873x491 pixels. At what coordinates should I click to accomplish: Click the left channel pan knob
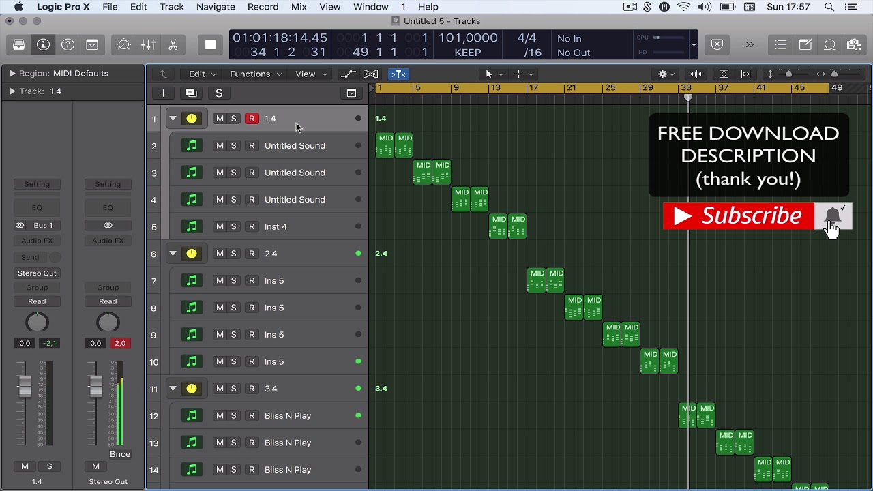click(x=37, y=322)
